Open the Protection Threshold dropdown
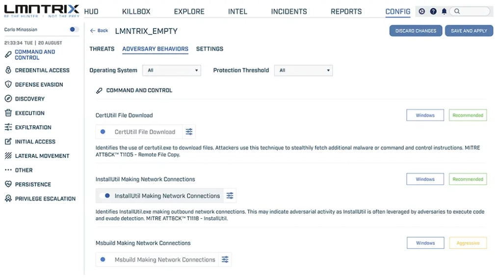Viewport: 497px width, 280px height. pyautogui.click(x=303, y=71)
